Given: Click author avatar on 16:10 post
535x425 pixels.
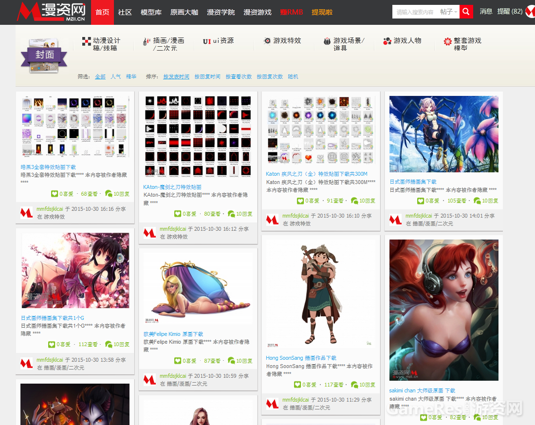Looking at the screenshot, I should click(x=272, y=220).
